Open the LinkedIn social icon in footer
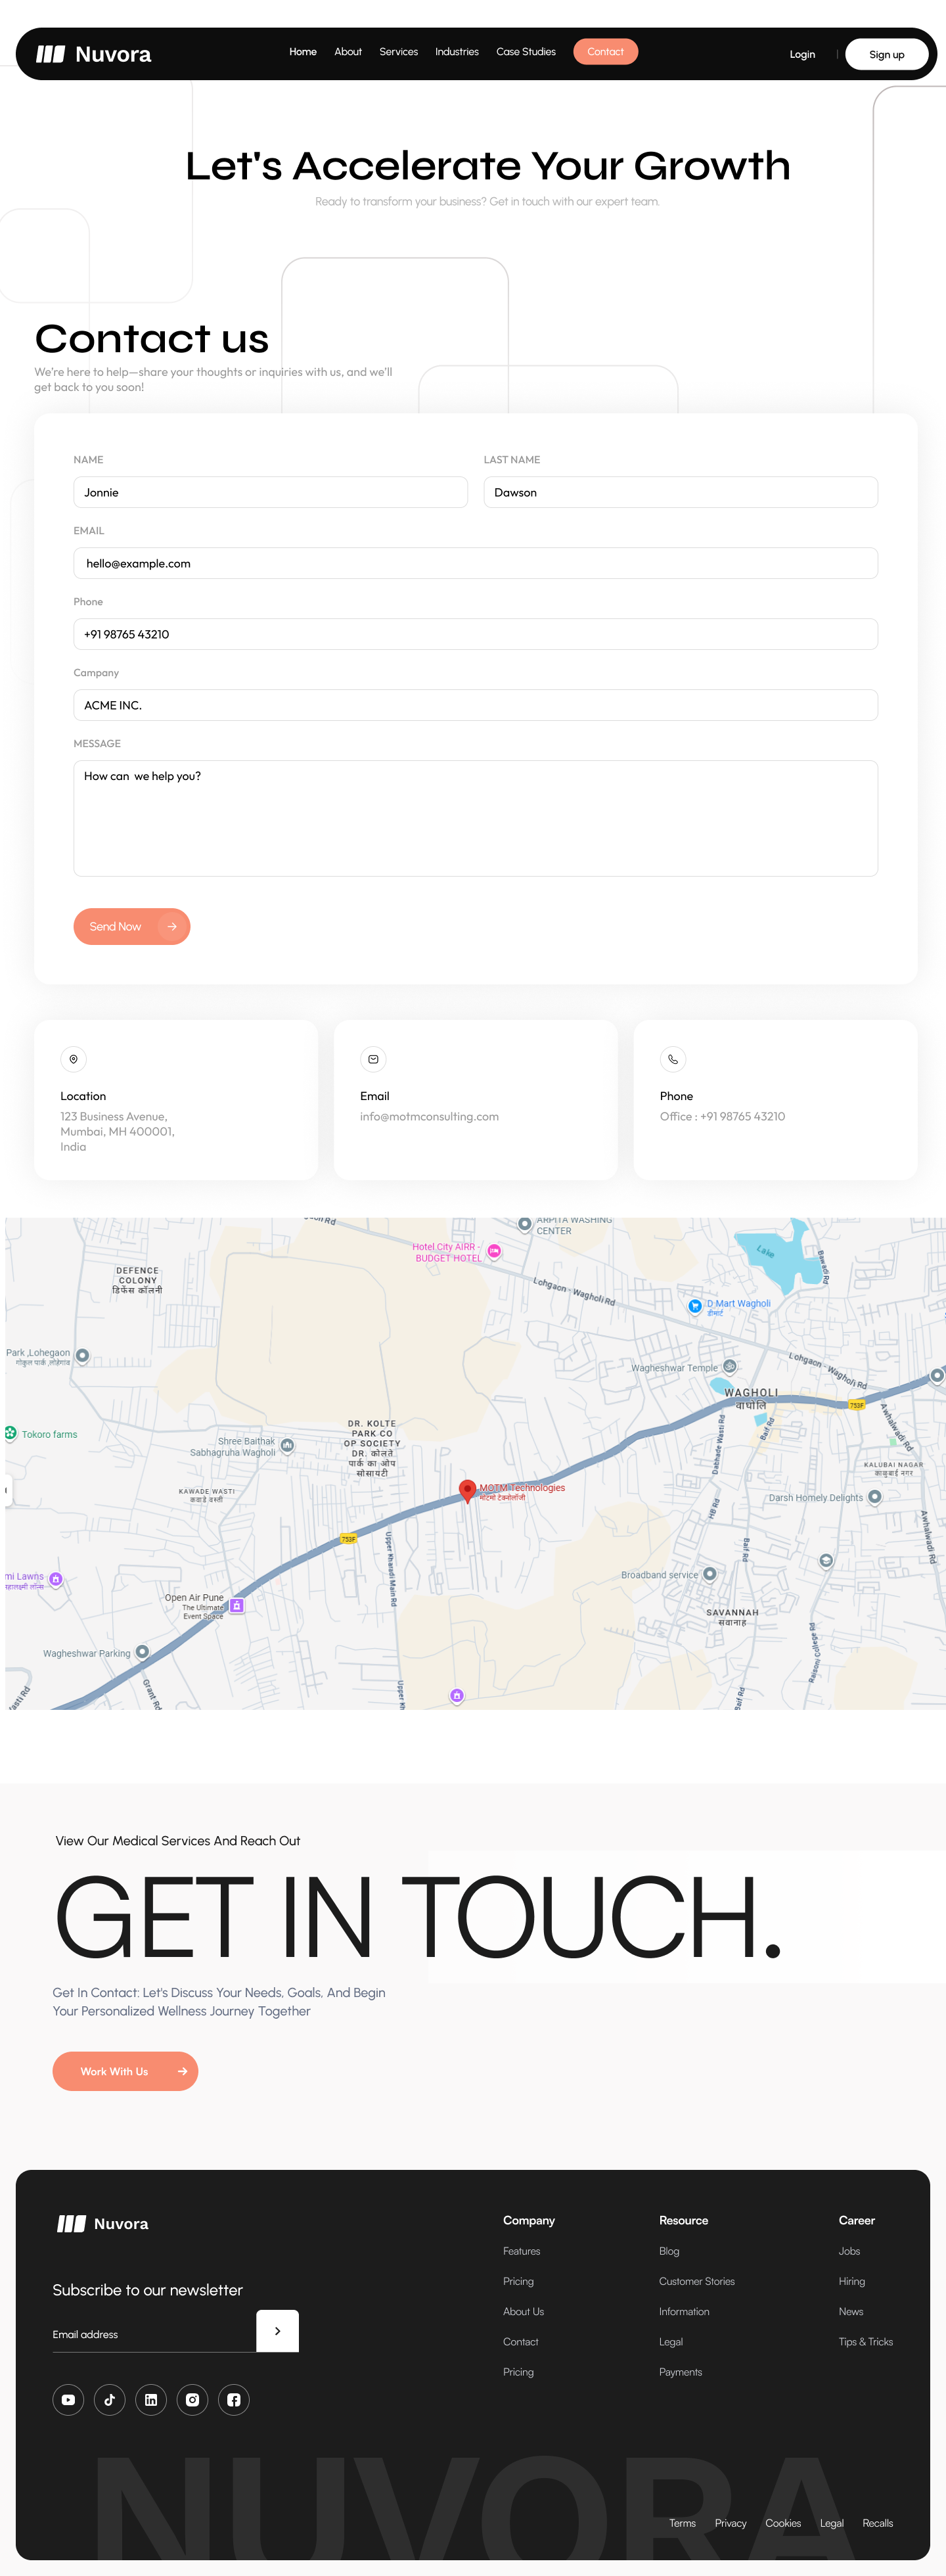Viewport: 946px width, 2576px height. (x=151, y=2399)
